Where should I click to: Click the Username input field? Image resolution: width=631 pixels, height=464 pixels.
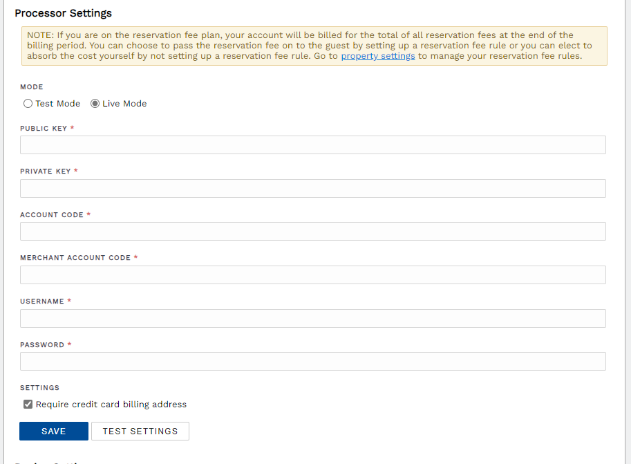pyautogui.click(x=313, y=318)
